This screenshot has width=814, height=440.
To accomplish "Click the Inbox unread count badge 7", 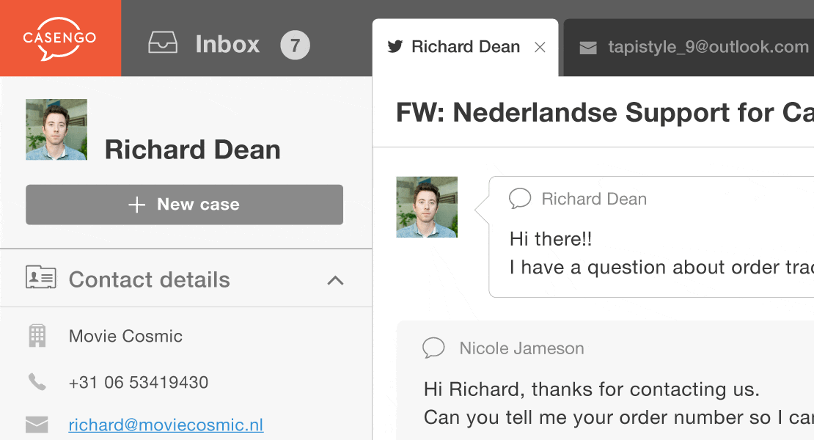I will tap(295, 45).
